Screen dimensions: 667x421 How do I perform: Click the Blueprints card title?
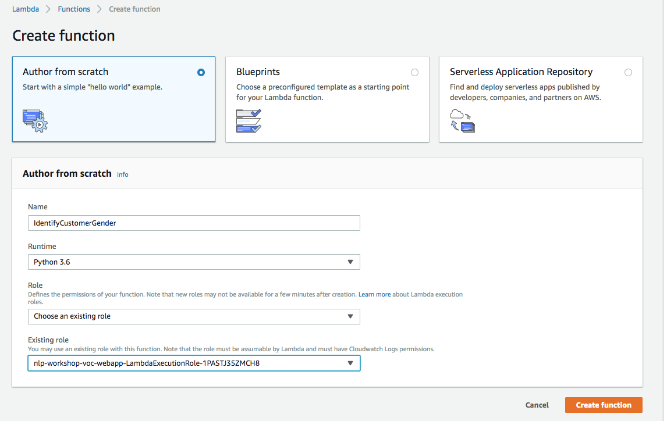point(258,72)
